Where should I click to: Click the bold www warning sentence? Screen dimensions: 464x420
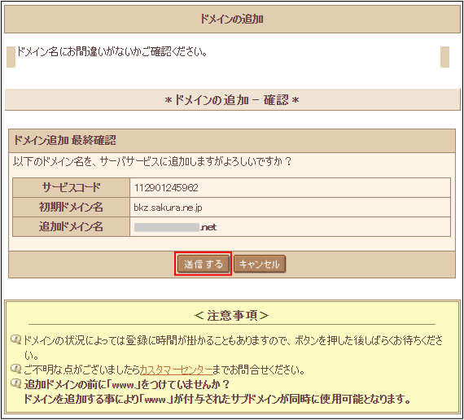[x=217, y=392]
